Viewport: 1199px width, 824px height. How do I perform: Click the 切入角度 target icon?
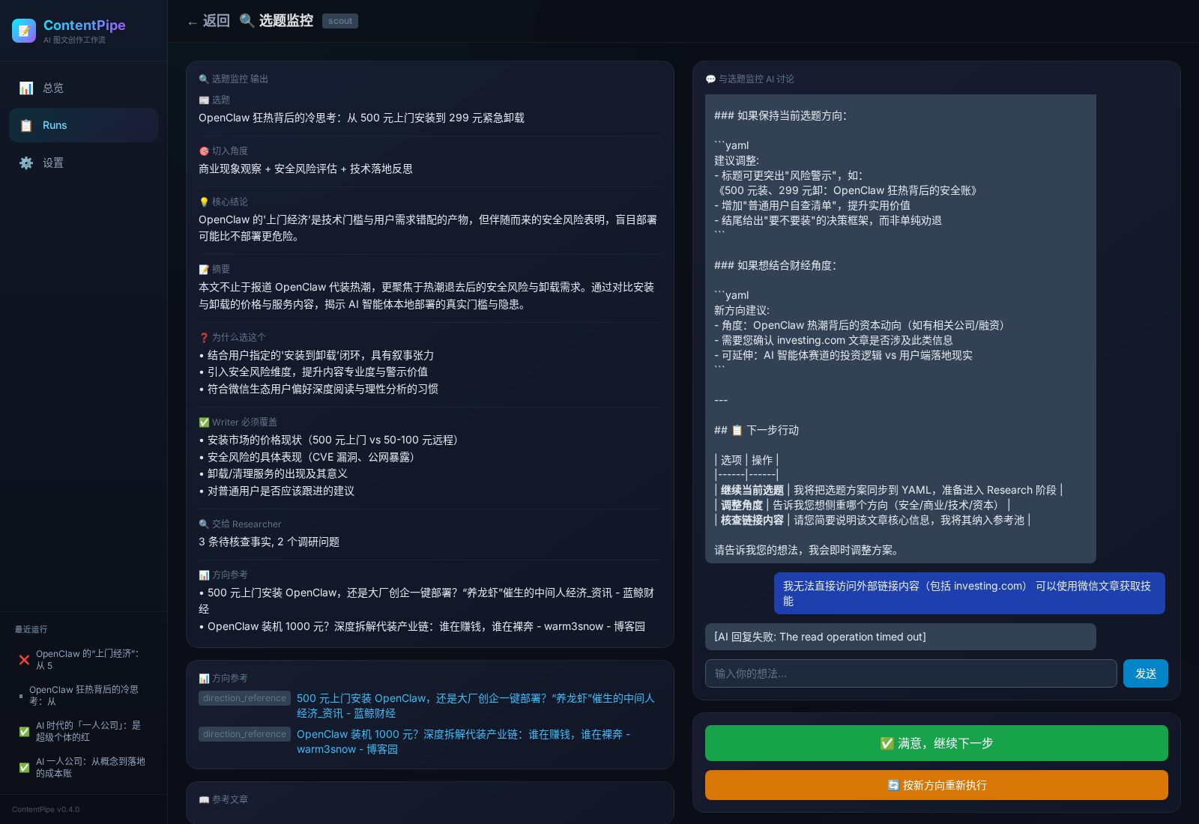click(204, 151)
